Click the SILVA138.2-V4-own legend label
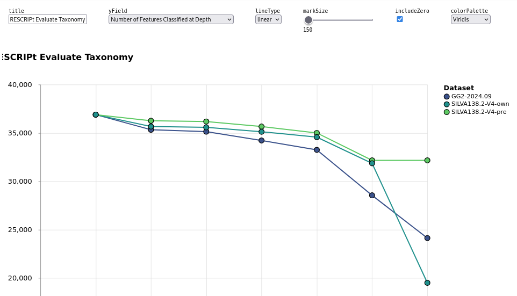The width and height of the screenshot is (517, 296). tap(480, 104)
